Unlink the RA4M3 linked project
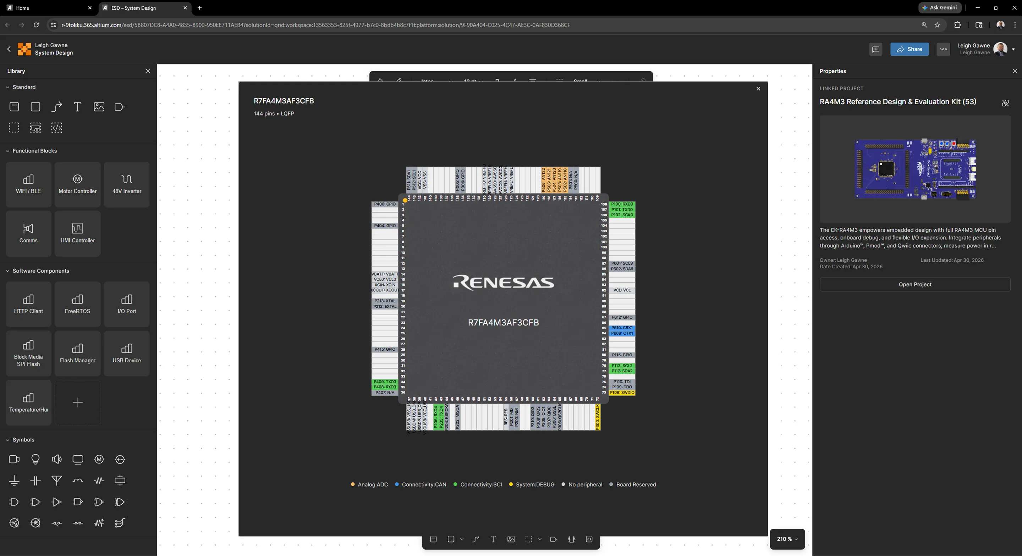This screenshot has width=1022, height=556. click(1005, 103)
